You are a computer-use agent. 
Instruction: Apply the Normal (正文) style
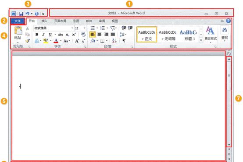pyautogui.click(x=147, y=35)
